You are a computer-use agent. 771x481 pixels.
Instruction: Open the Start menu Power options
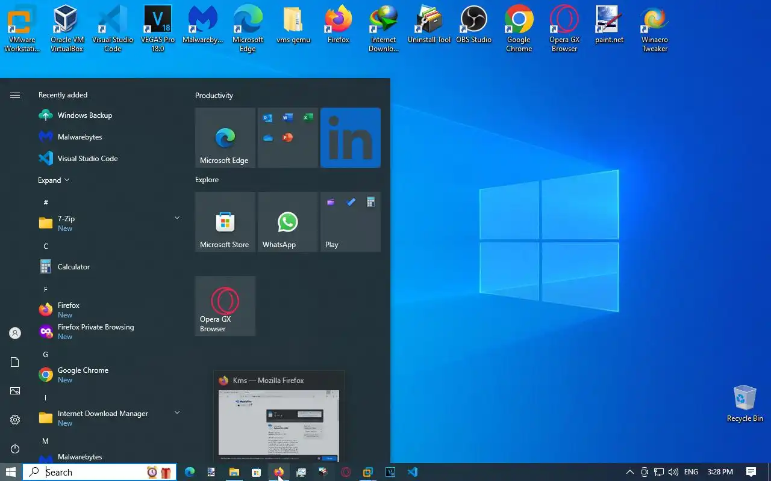coord(15,449)
